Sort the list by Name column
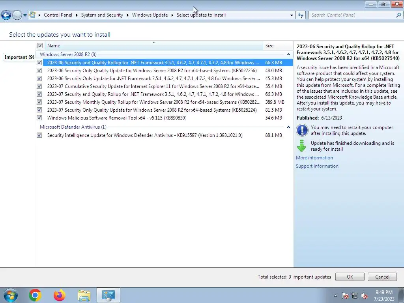Viewport: 404px width, 303px height. (154, 46)
